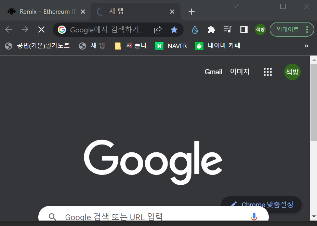Open the NAVER bookmark
The image size is (317, 226).
point(171,46)
